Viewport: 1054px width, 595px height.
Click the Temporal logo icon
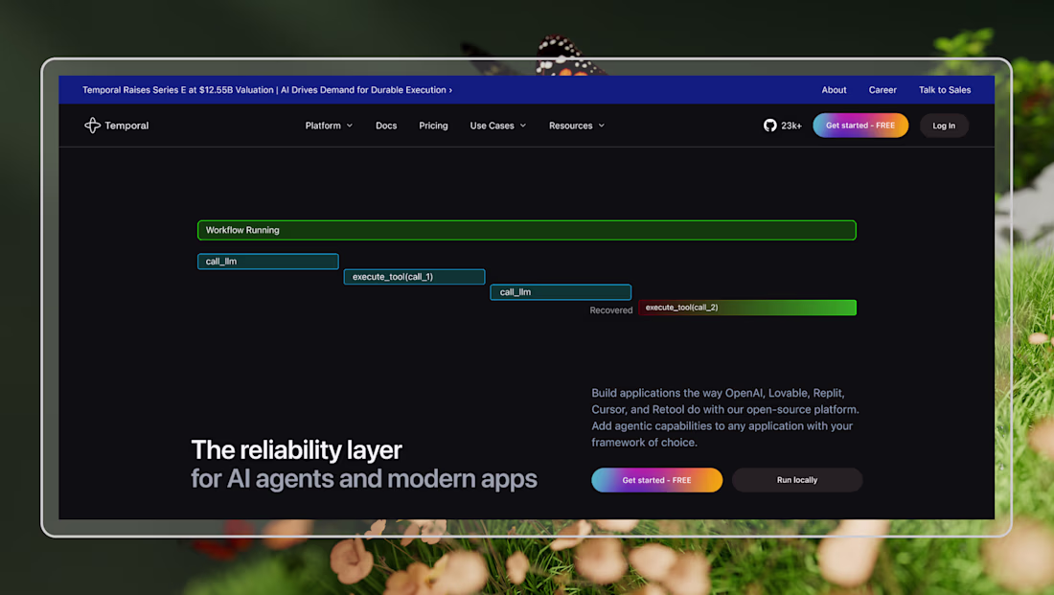coord(92,126)
